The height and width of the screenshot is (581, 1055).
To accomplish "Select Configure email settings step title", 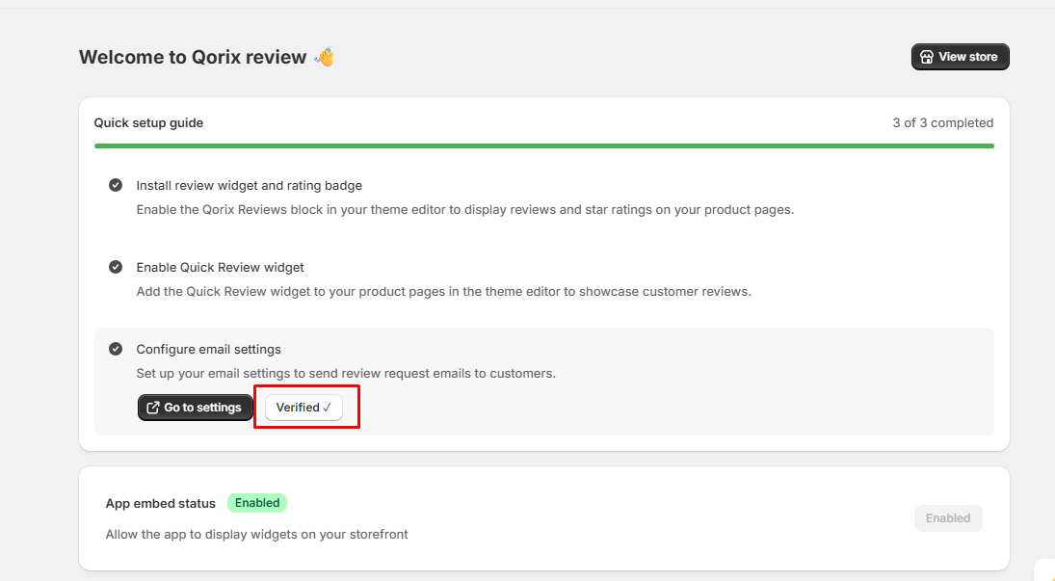I will (x=208, y=349).
